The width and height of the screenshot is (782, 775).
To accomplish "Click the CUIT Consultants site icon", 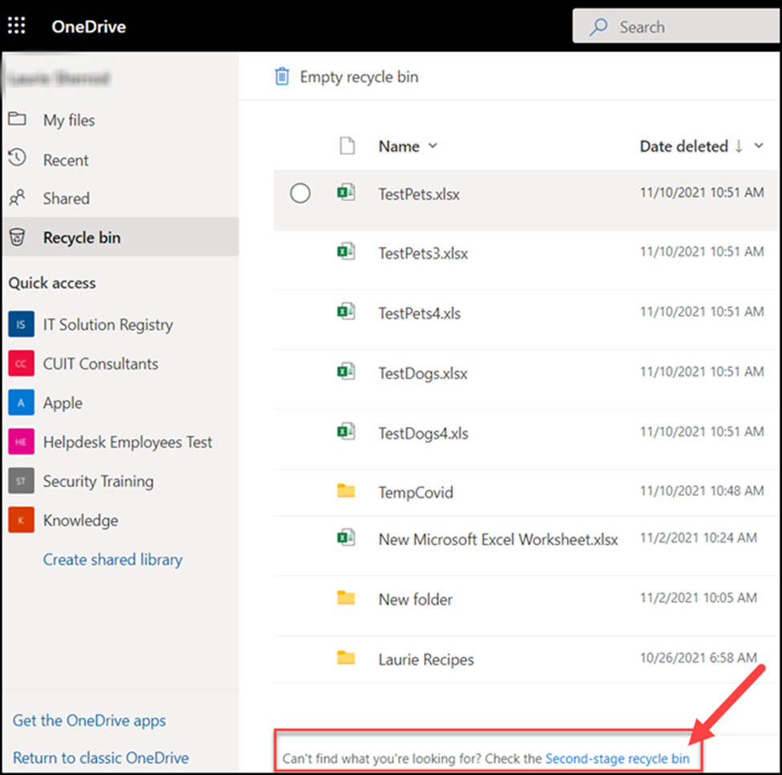I will pos(21,364).
